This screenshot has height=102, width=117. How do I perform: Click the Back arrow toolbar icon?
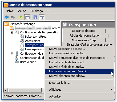[x=7, y=17]
